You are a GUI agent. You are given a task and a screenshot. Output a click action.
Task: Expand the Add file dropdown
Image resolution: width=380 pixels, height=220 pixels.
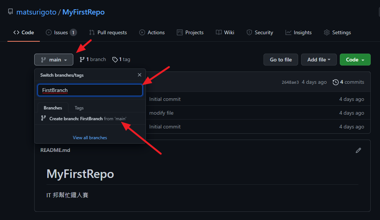(319, 60)
